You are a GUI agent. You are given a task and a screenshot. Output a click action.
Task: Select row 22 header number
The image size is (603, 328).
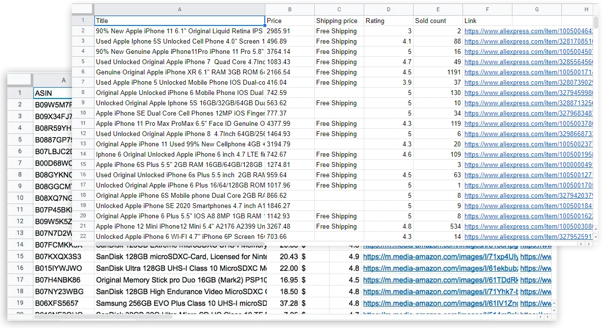pos(82,236)
